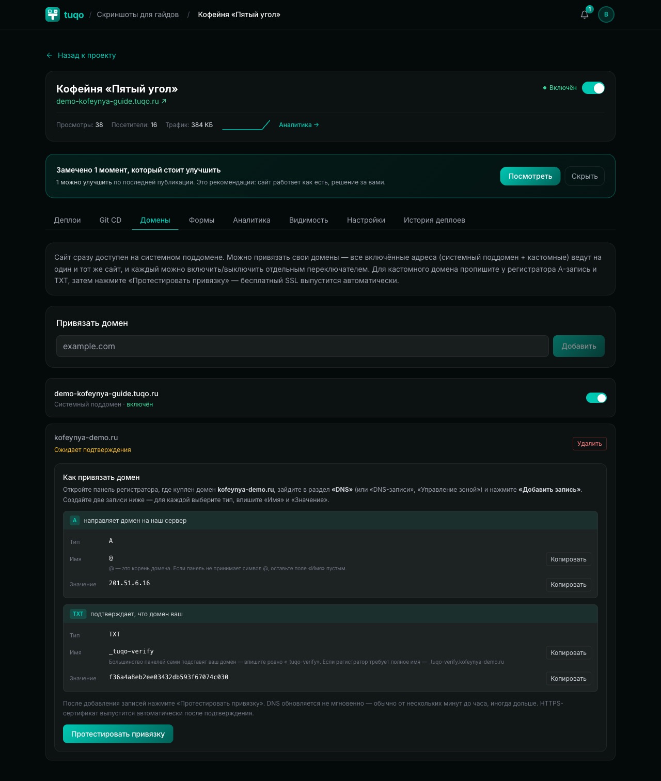Open the 'Аналитика →' link in stats row

(x=299, y=125)
